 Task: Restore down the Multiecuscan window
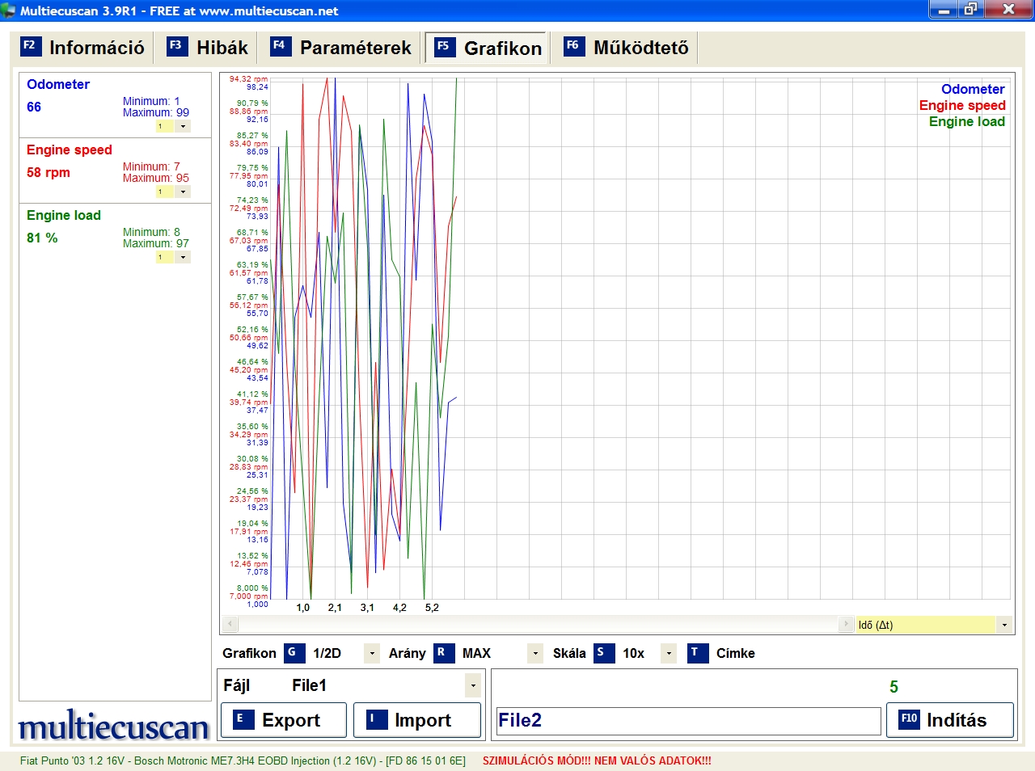(x=970, y=10)
